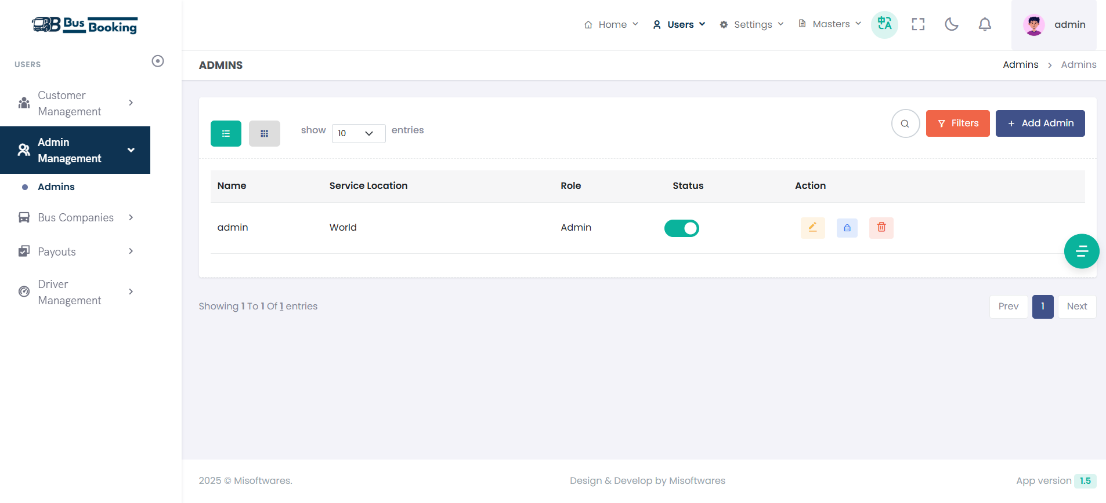
Task: Open the floating green menu button
Action: click(1082, 251)
